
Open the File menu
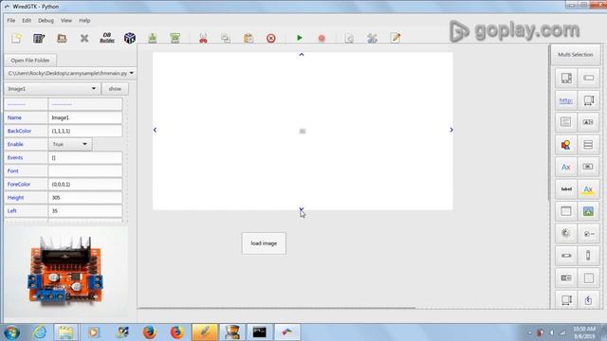11,21
